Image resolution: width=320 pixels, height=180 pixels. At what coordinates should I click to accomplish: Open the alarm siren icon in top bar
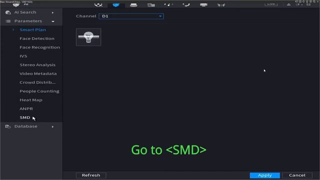(133, 5)
